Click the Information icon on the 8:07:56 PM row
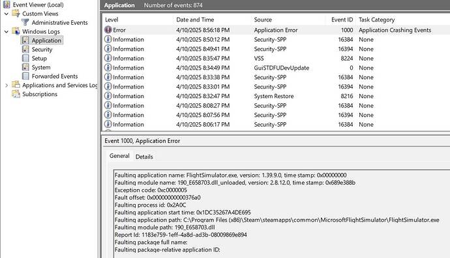Viewport: 450px width, 258px height. click(x=108, y=114)
